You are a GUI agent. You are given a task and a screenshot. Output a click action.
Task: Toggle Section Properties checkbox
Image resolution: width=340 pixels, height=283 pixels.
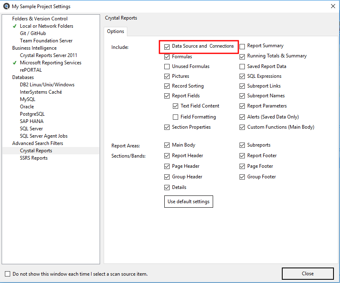(x=167, y=127)
